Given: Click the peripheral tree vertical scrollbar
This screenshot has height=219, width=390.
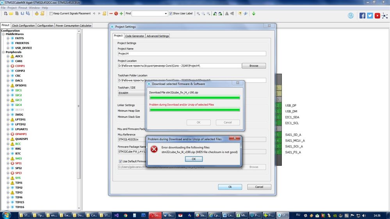Looking at the screenshot, I should tap(79, 106).
